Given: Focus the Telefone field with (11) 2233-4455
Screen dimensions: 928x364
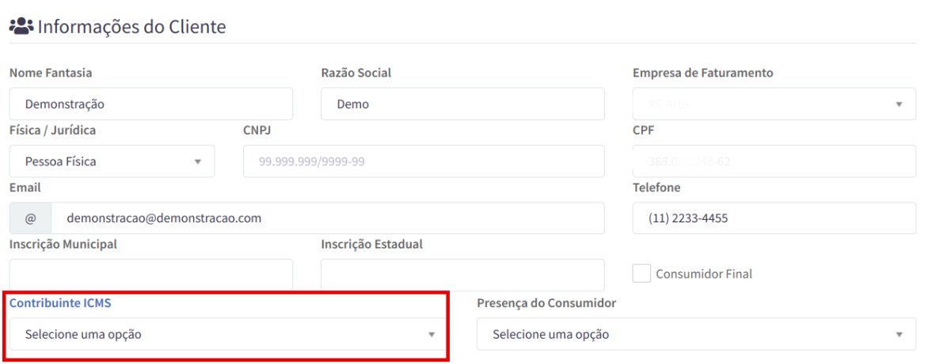Looking at the screenshot, I should tap(774, 218).
